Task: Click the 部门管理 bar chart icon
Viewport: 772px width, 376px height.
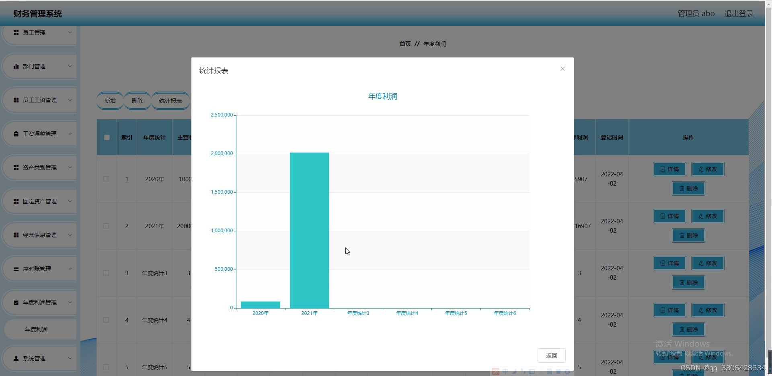Action: [16, 66]
